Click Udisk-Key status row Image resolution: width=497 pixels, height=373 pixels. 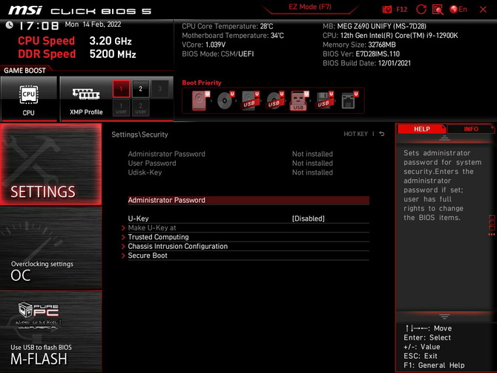click(231, 172)
